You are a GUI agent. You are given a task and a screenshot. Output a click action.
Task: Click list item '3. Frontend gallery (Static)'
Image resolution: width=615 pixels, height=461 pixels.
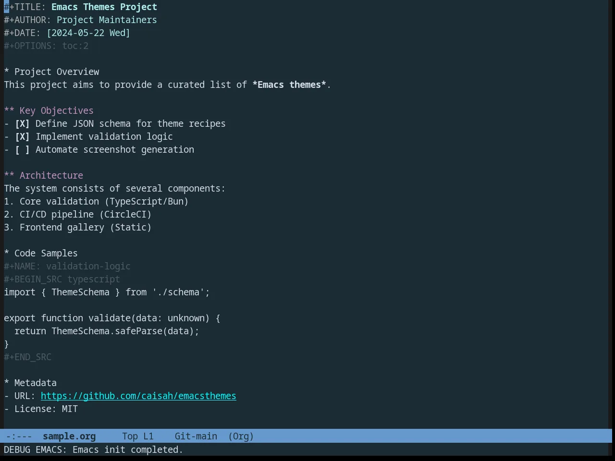78,227
